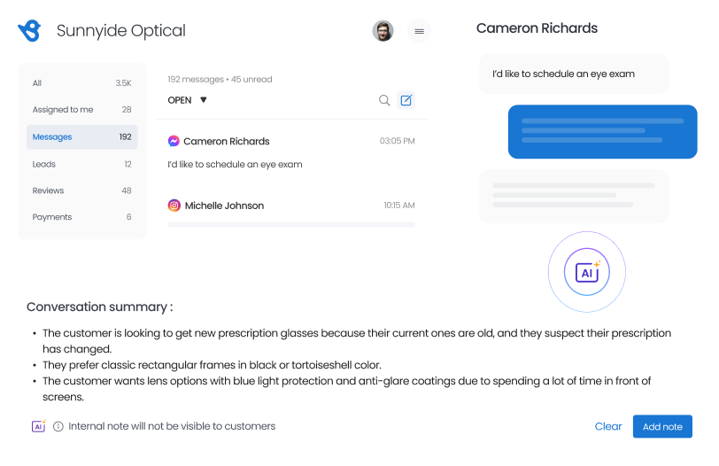
Task: Click the search magnifier icon
Action: pyautogui.click(x=384, y=100)
